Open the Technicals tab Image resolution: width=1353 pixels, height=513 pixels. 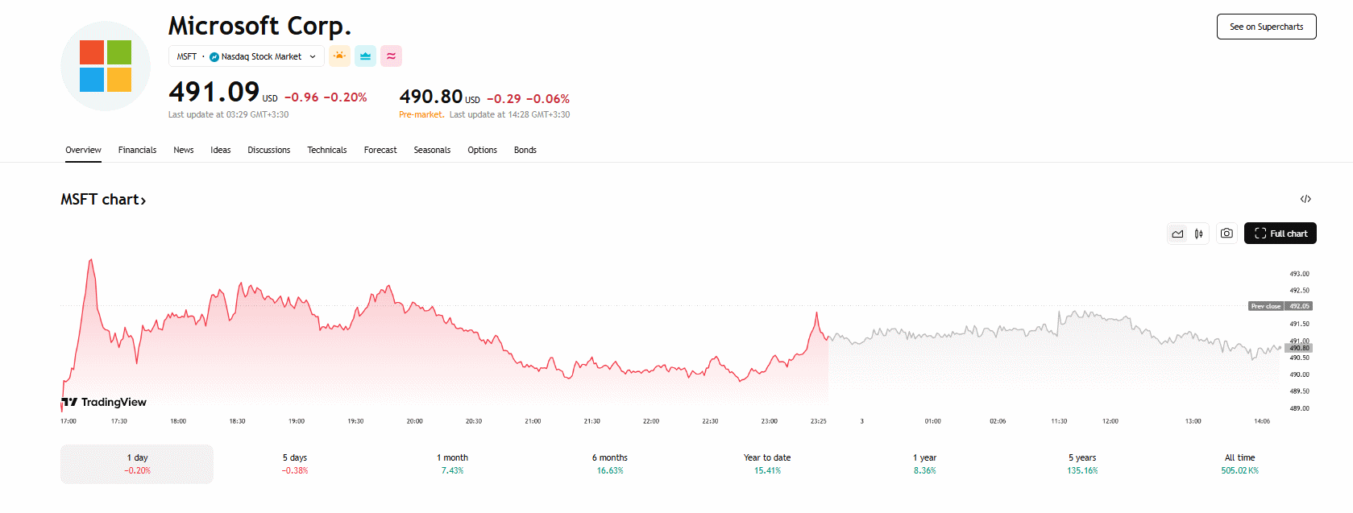pyautogui.click(x=326, y=150)
